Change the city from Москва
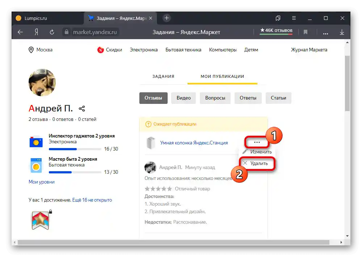Screen dimensions: 362x257 click(44, 50)
